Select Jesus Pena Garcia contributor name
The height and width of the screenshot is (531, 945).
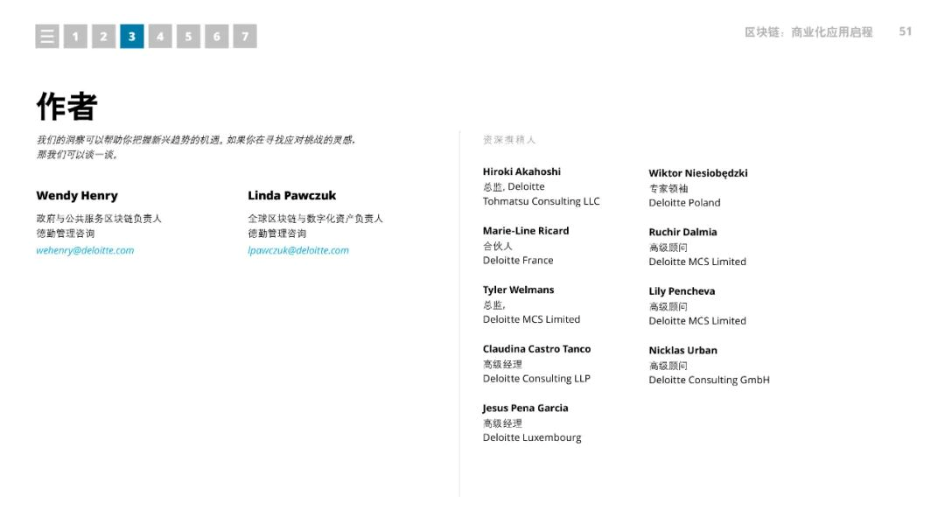(x=526, y=408)
